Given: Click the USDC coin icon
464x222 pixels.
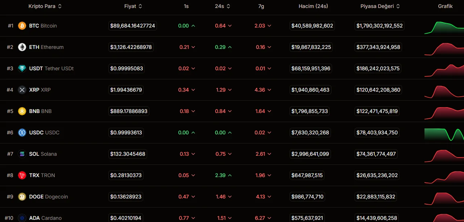Looking at the screenshot, I should click(22, 133).
